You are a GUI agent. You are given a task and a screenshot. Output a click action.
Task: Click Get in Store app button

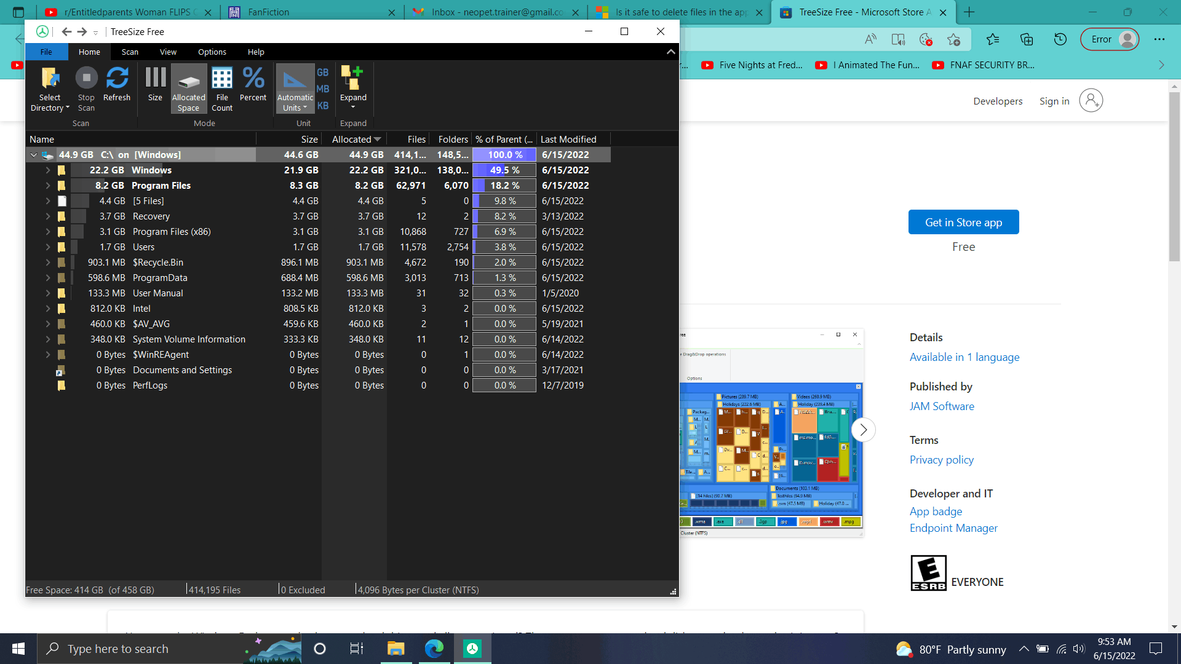963,222
